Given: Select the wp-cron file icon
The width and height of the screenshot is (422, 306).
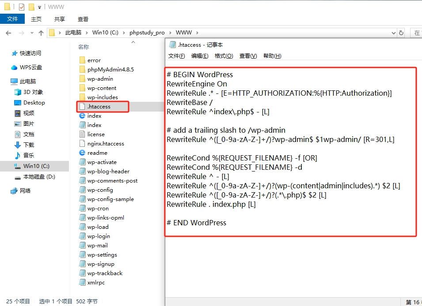Looking at the screenshot, I should tap(82, 208).
